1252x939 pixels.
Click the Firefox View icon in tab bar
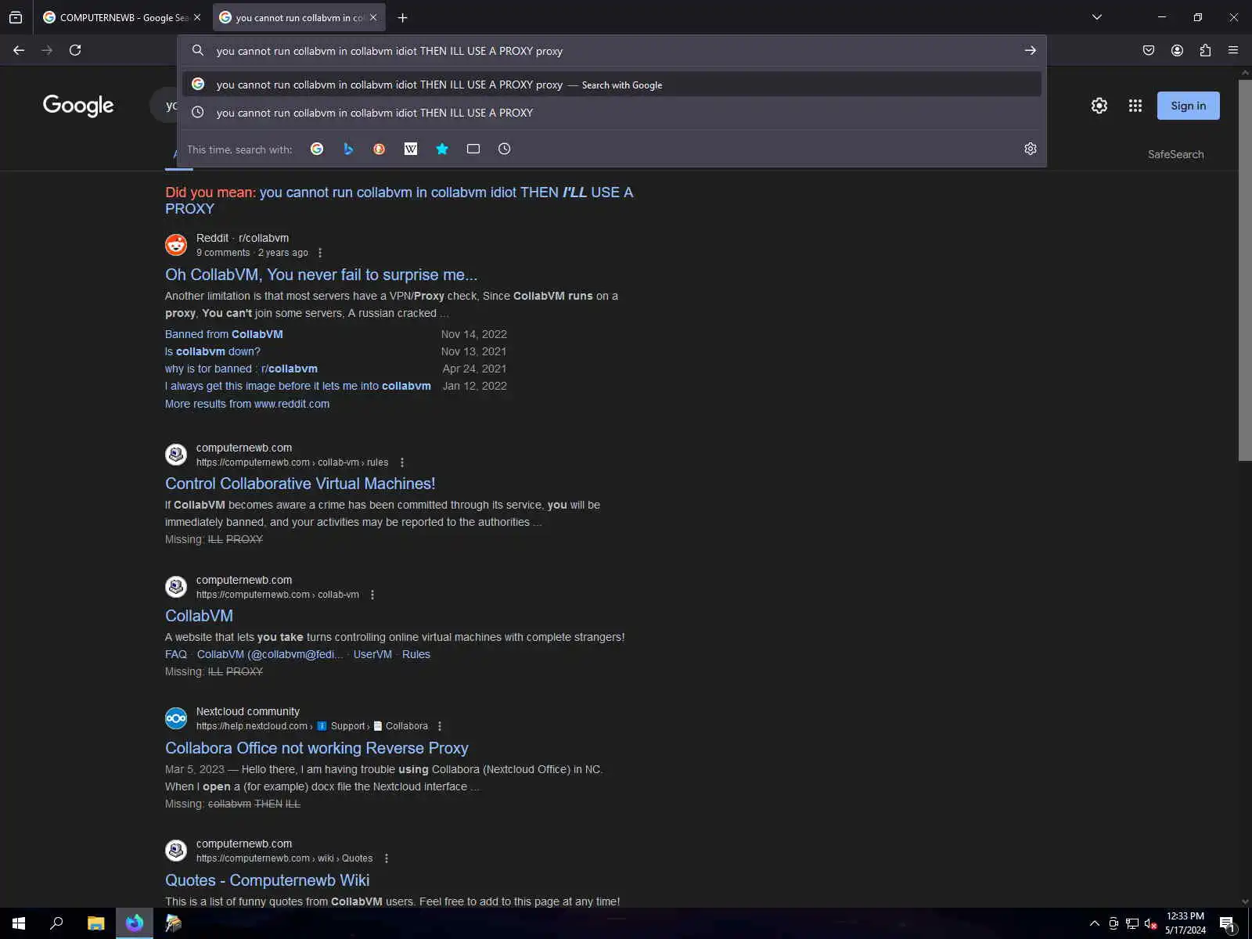[16, 17]
